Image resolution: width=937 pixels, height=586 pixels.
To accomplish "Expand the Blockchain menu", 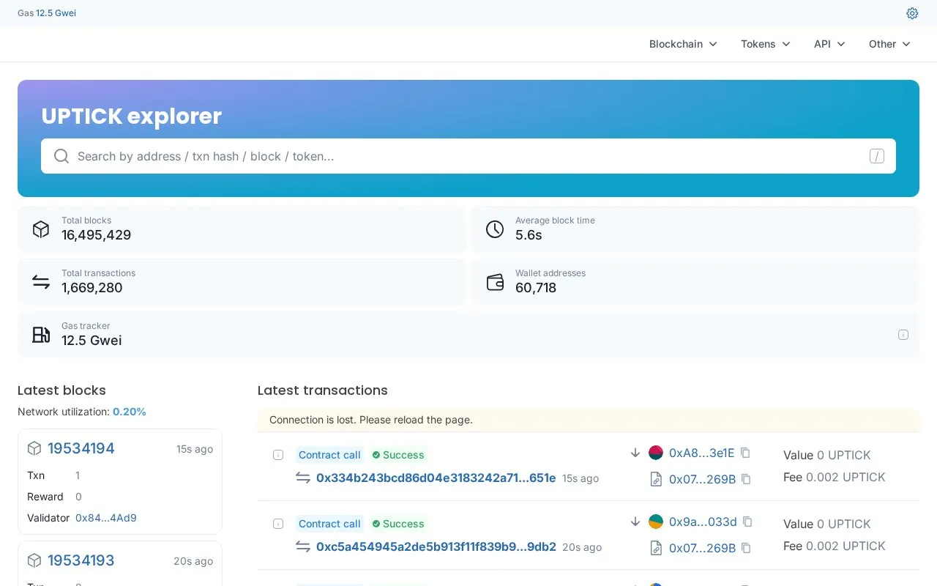I will tap(683, 44).
